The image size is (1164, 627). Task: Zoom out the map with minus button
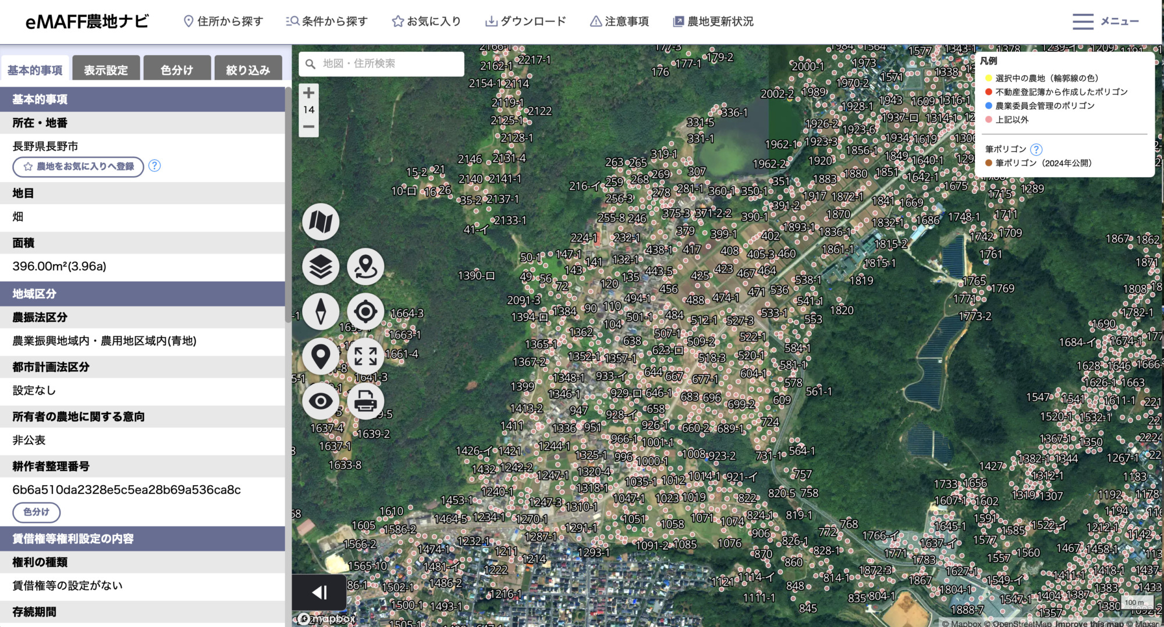point(308,127)
